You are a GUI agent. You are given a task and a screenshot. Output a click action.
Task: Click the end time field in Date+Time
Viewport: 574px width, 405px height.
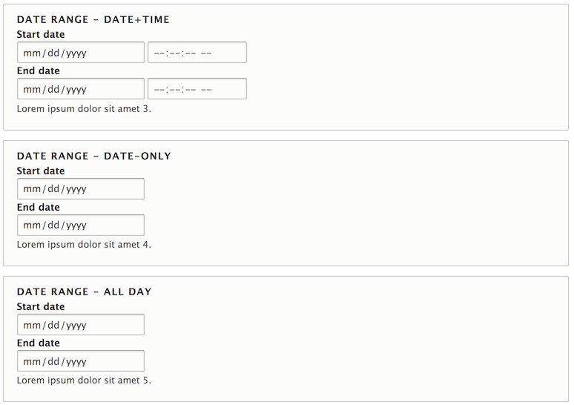(197, 89)
